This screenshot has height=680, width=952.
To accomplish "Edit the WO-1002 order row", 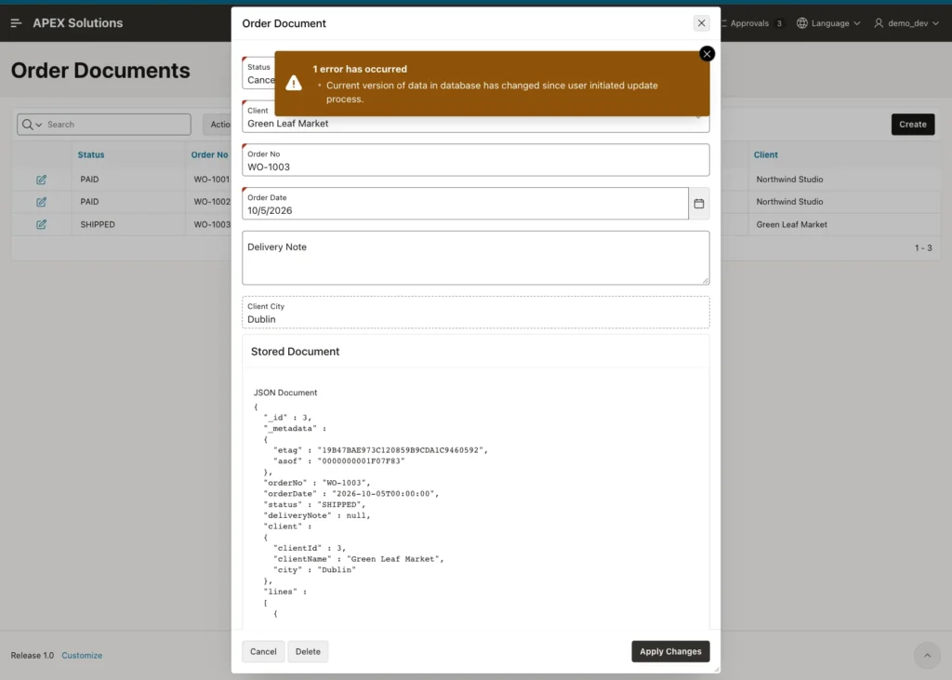I will 41,202.
